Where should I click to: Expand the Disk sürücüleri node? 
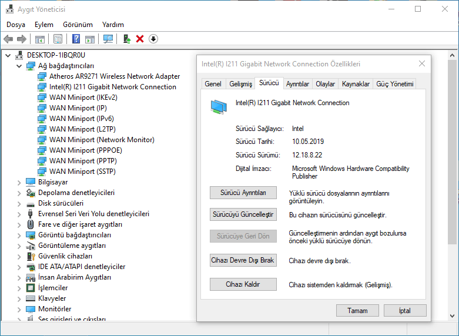coord(19,204)
